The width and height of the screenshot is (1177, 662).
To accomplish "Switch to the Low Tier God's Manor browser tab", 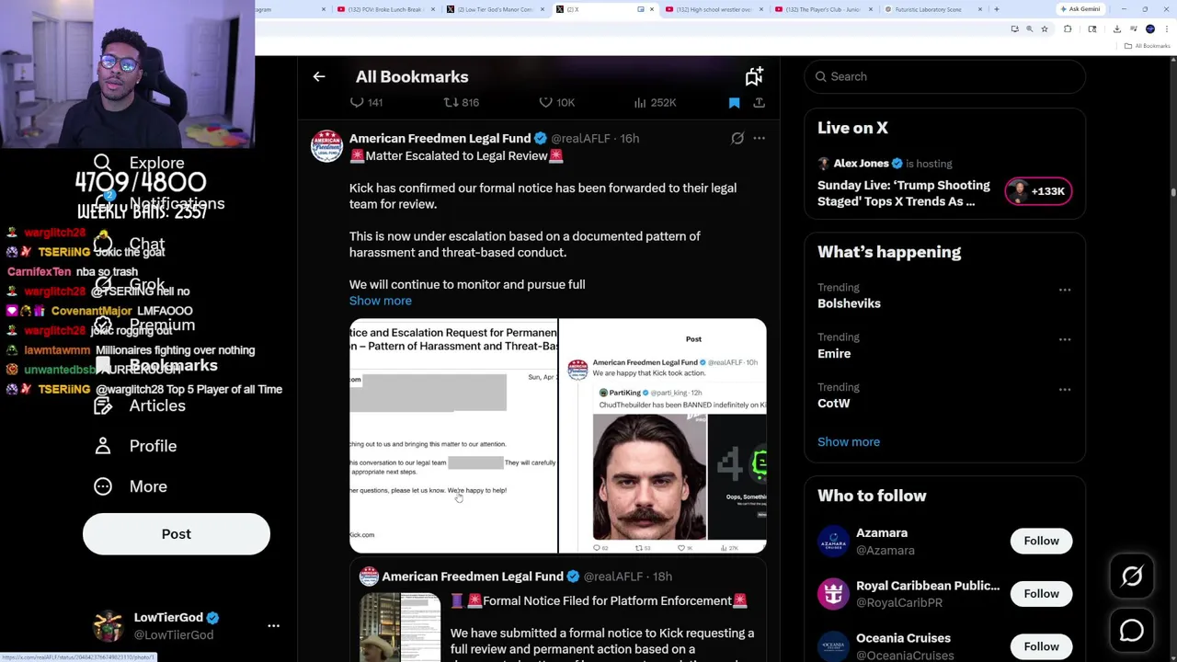I will point(495,9).
